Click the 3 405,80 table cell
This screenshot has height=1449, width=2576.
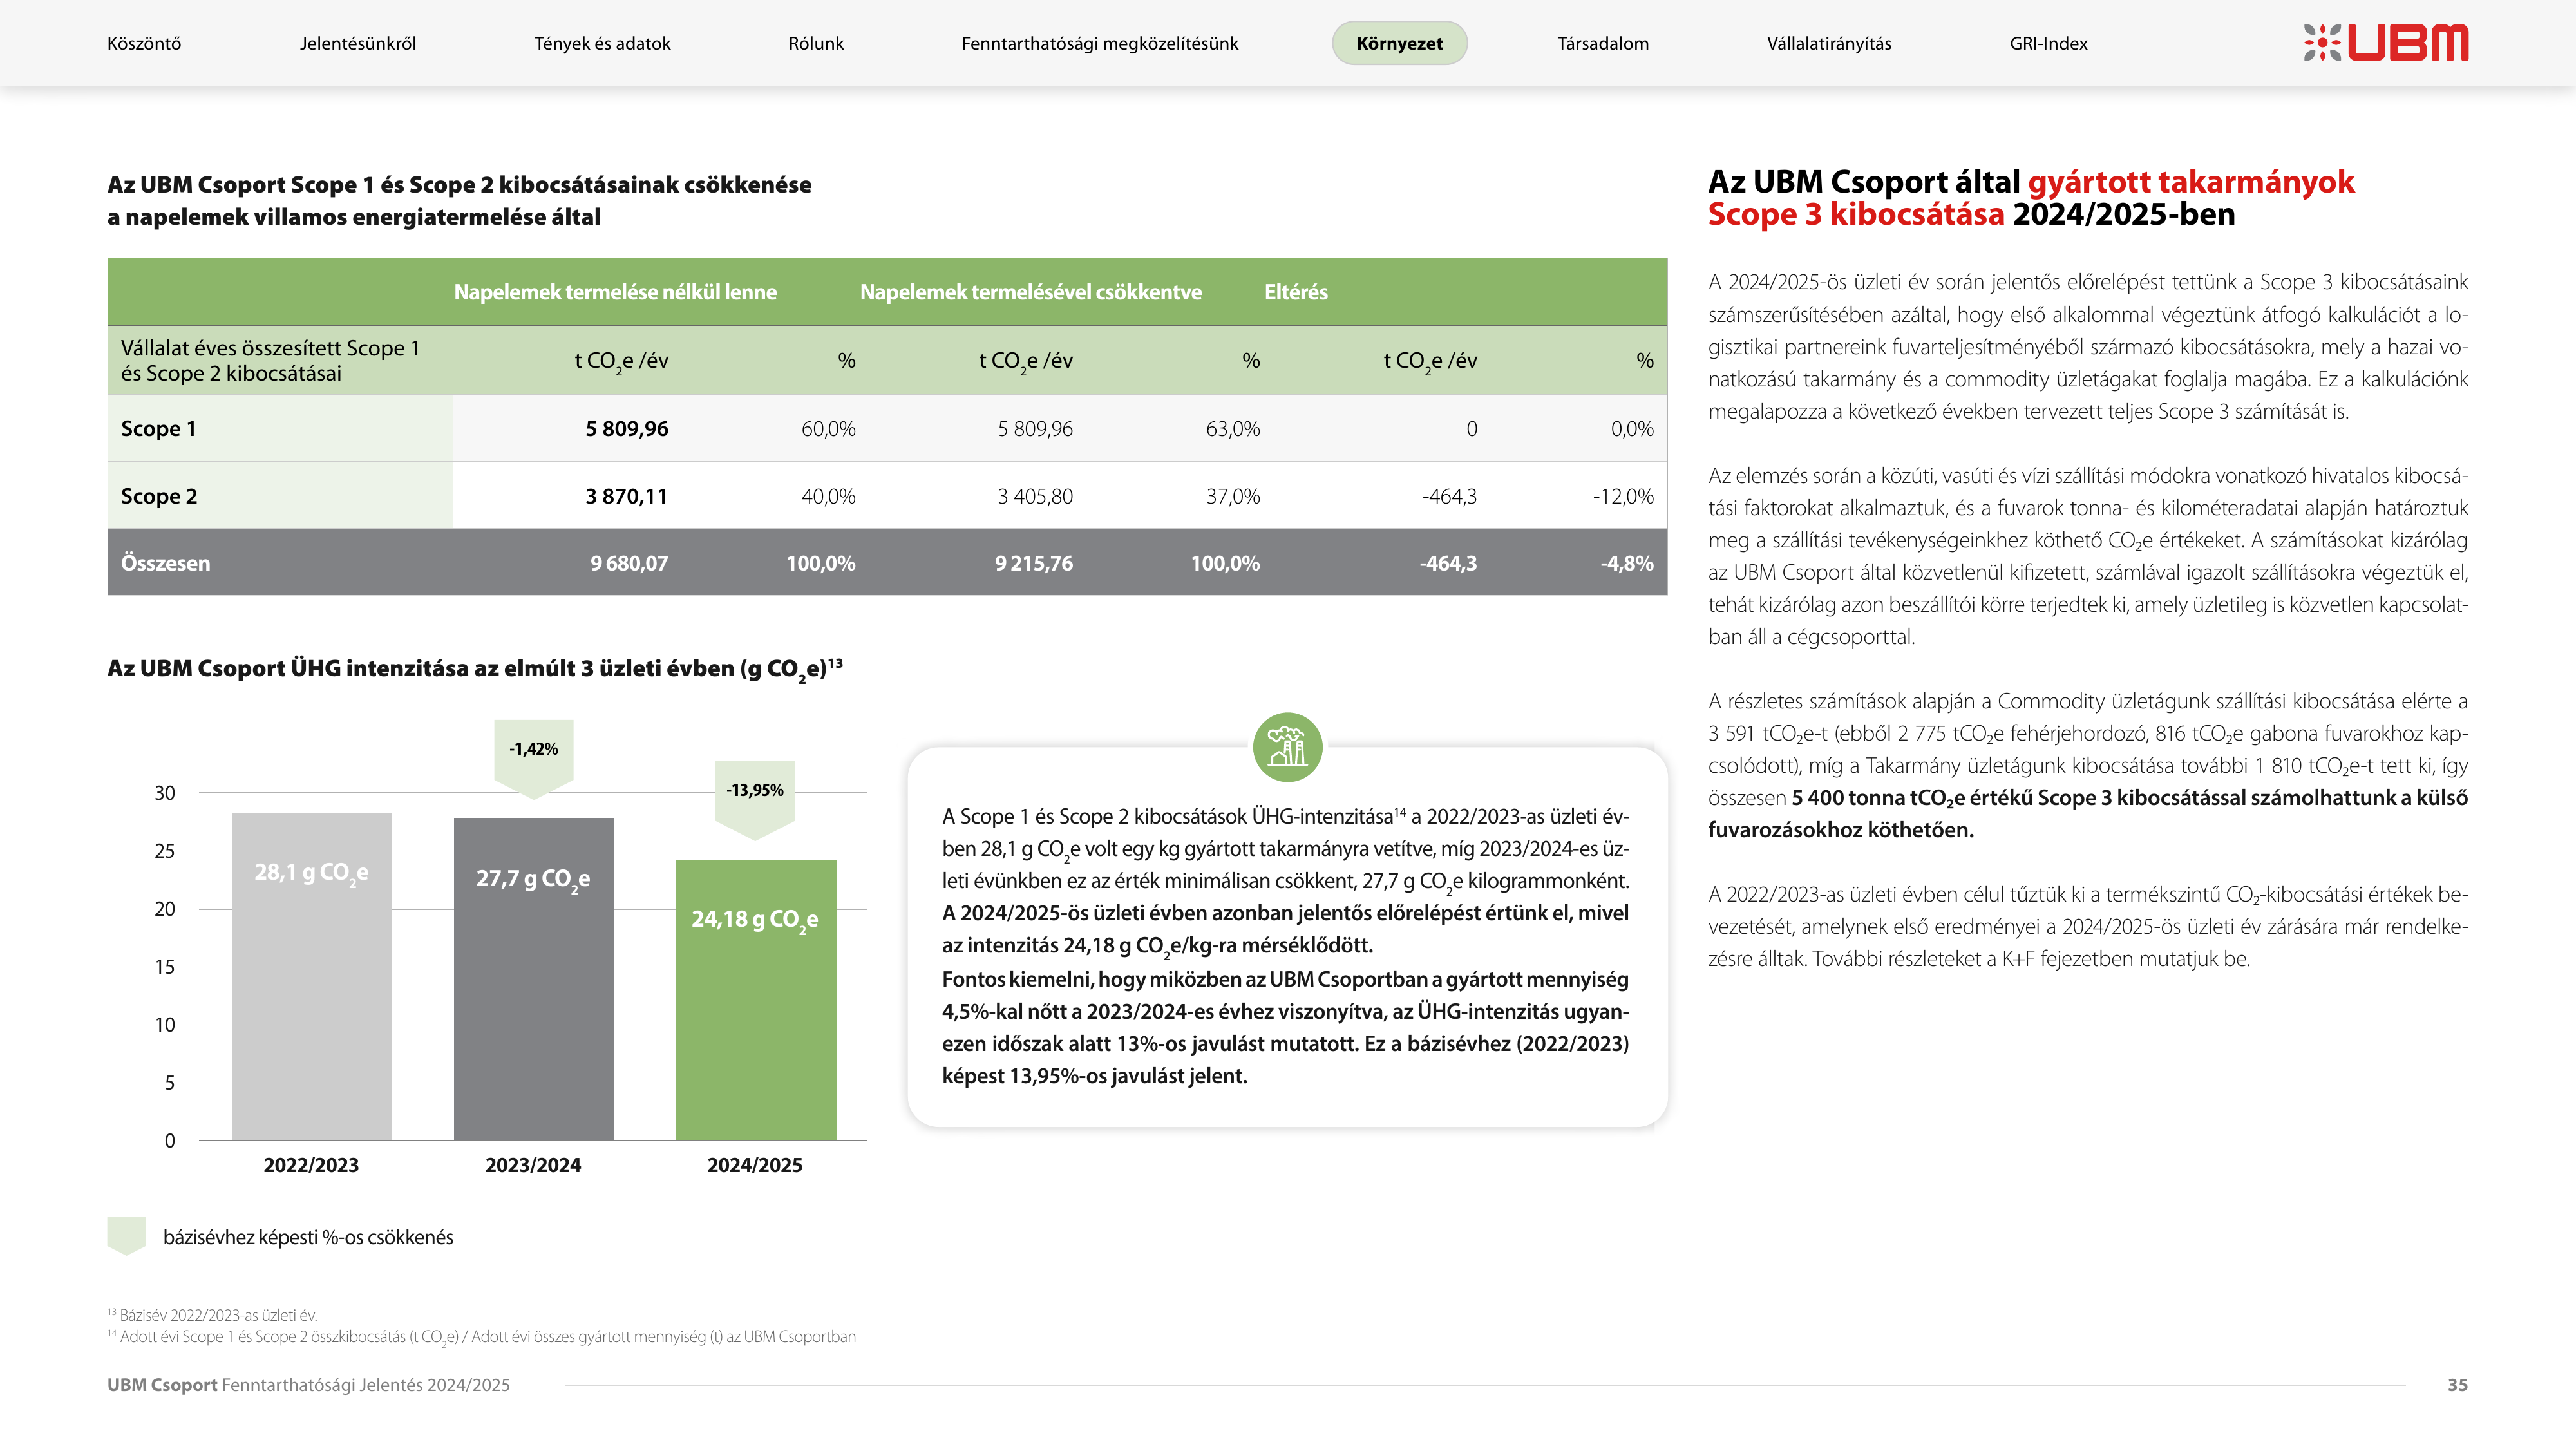coord(1035,496)
